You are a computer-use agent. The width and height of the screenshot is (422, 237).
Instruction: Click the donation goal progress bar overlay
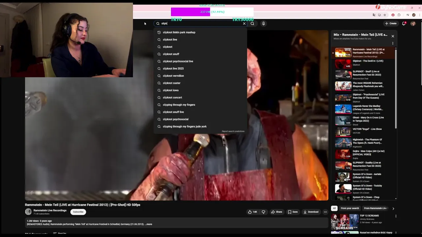coord(212,12)
